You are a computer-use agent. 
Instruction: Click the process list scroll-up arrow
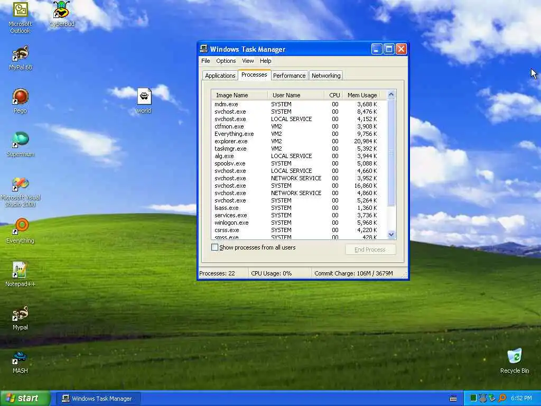pyautogui.click(x=391, y=94)
